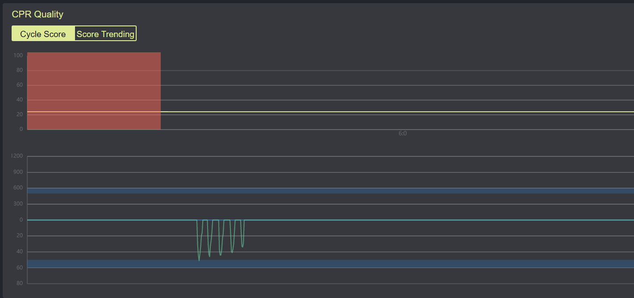The width and height of the screenshot is (634, 298).
Task: Select the upper blue target band near 600
Action: tap(330, 191)
